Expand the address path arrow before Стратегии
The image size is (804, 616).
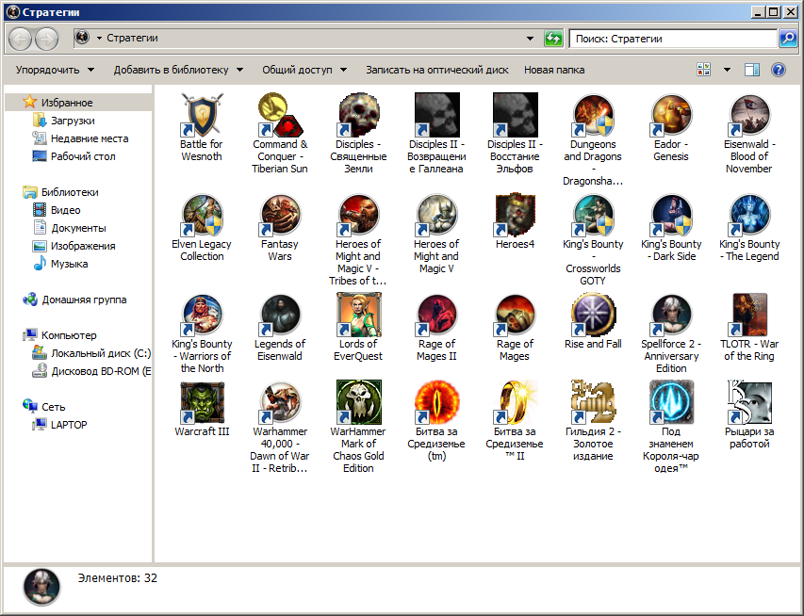tap(99, 38)
